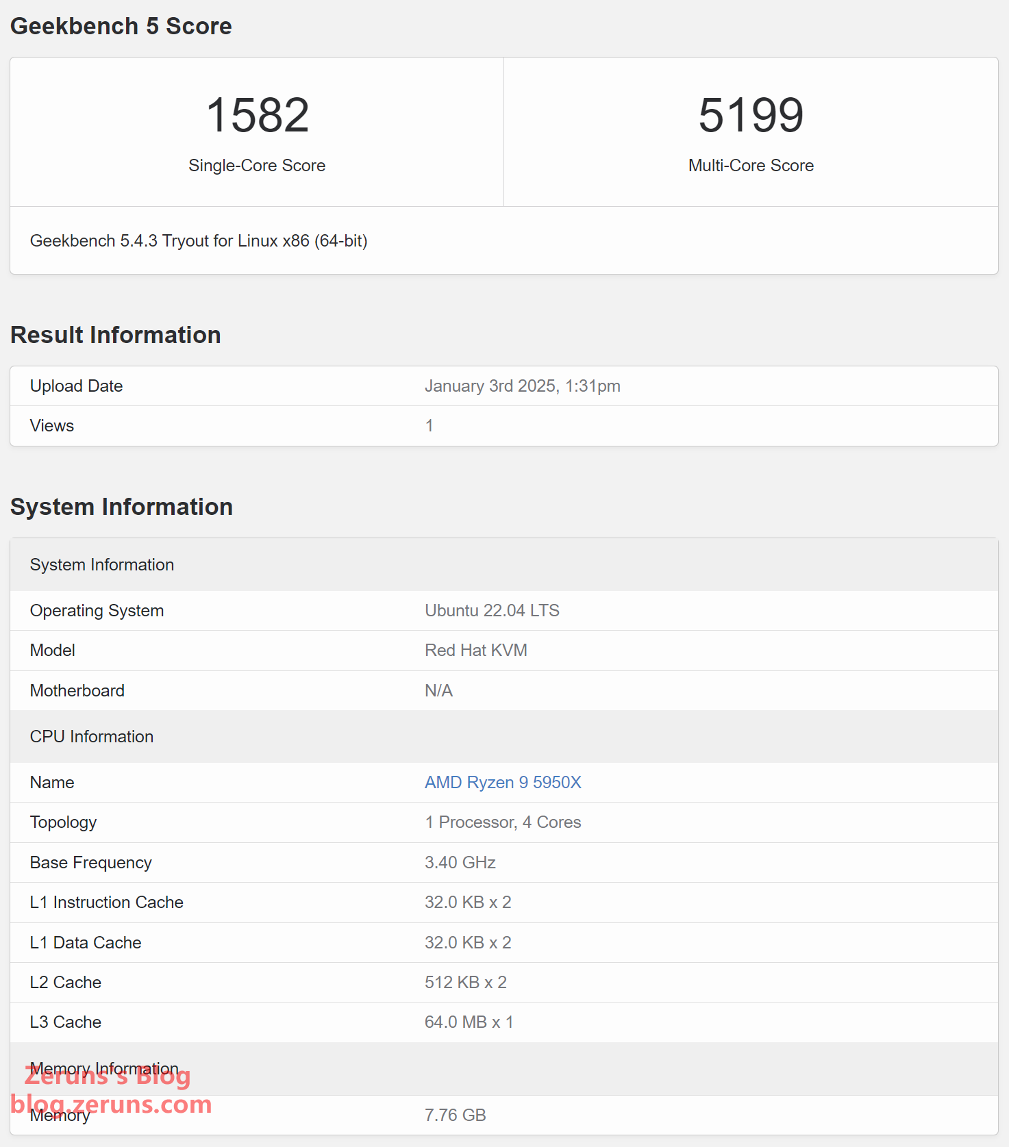This screenshot has width=1009, height=1147.
Task: Click the base frequency 3.40 GHz value
Action: point(460,863)
